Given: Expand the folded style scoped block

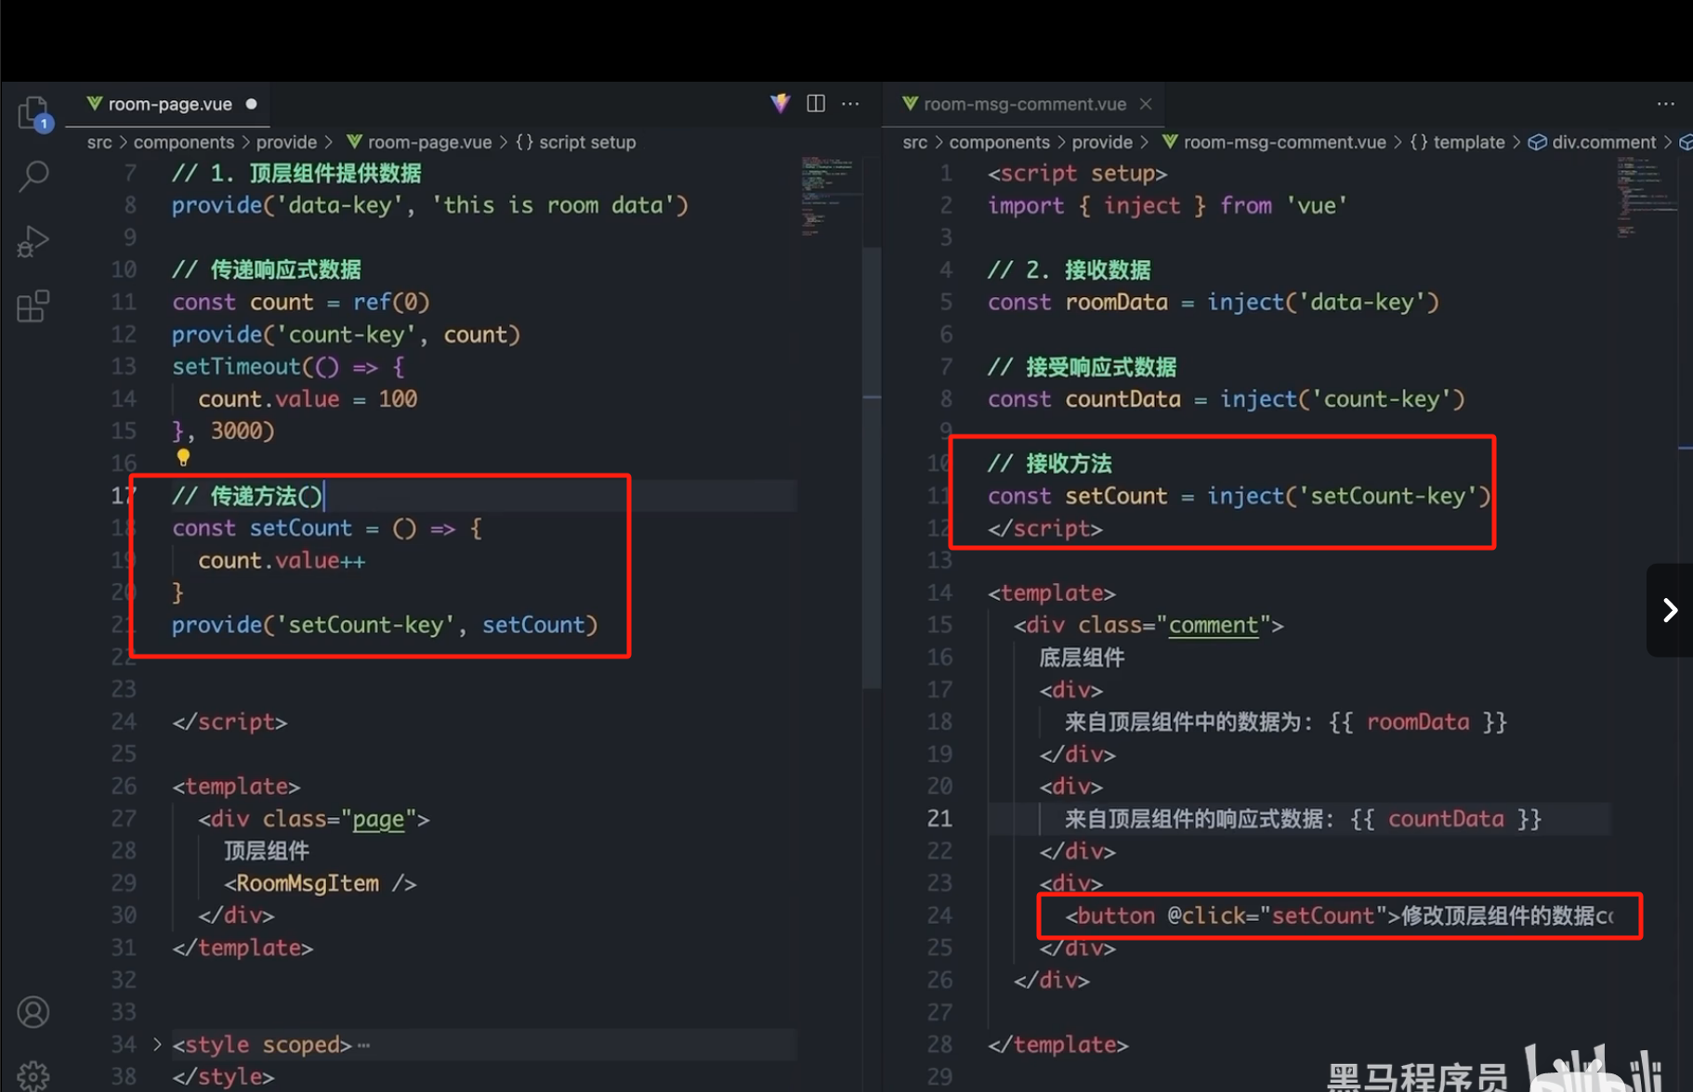Looking at the screenshot, I should [156, 1045].
